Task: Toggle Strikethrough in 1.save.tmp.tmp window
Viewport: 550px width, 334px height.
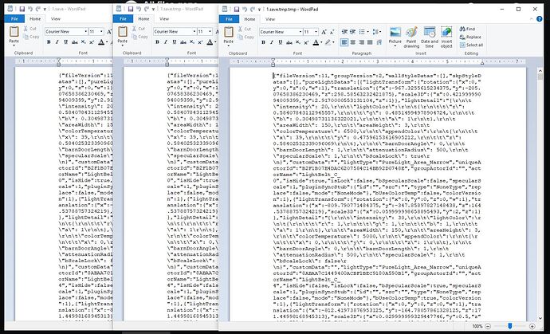Action: click(289, 42)
